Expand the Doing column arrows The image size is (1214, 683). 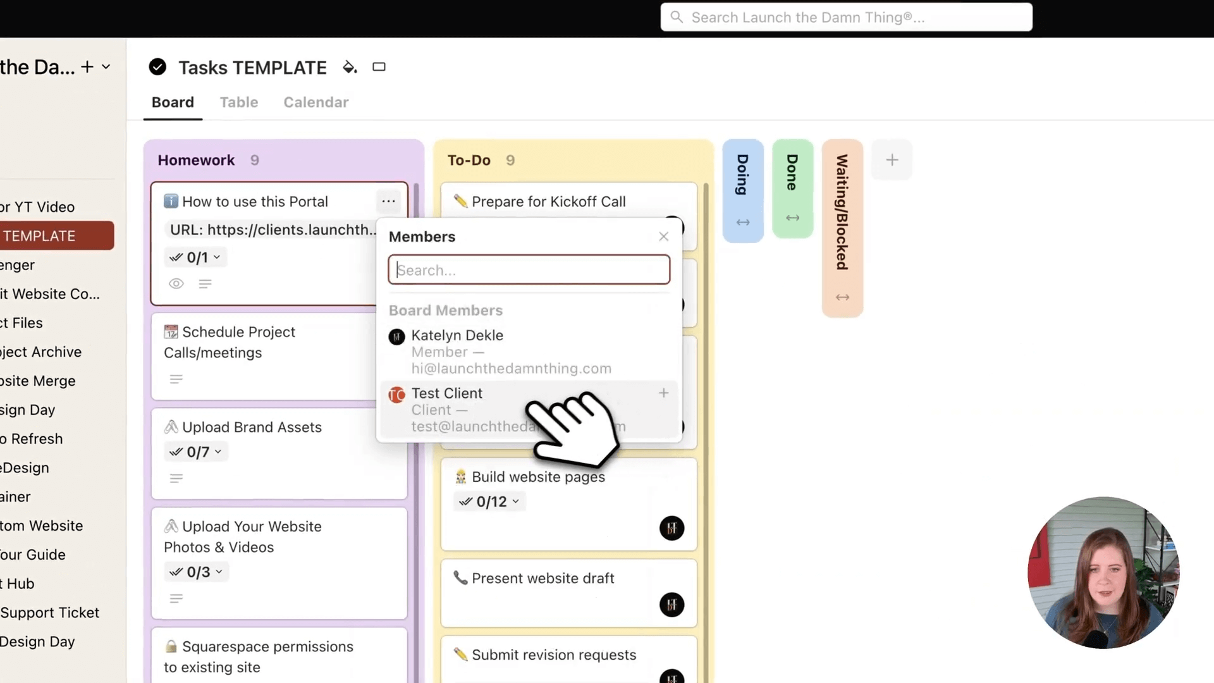(x=743, y=223)
